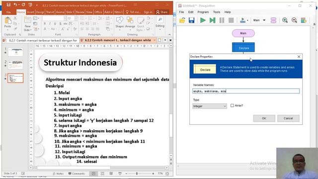Viewport: 318px width, 179px height.
Task: Toggle Bold formatting in the Font group
Action: [x=45, y=24]
